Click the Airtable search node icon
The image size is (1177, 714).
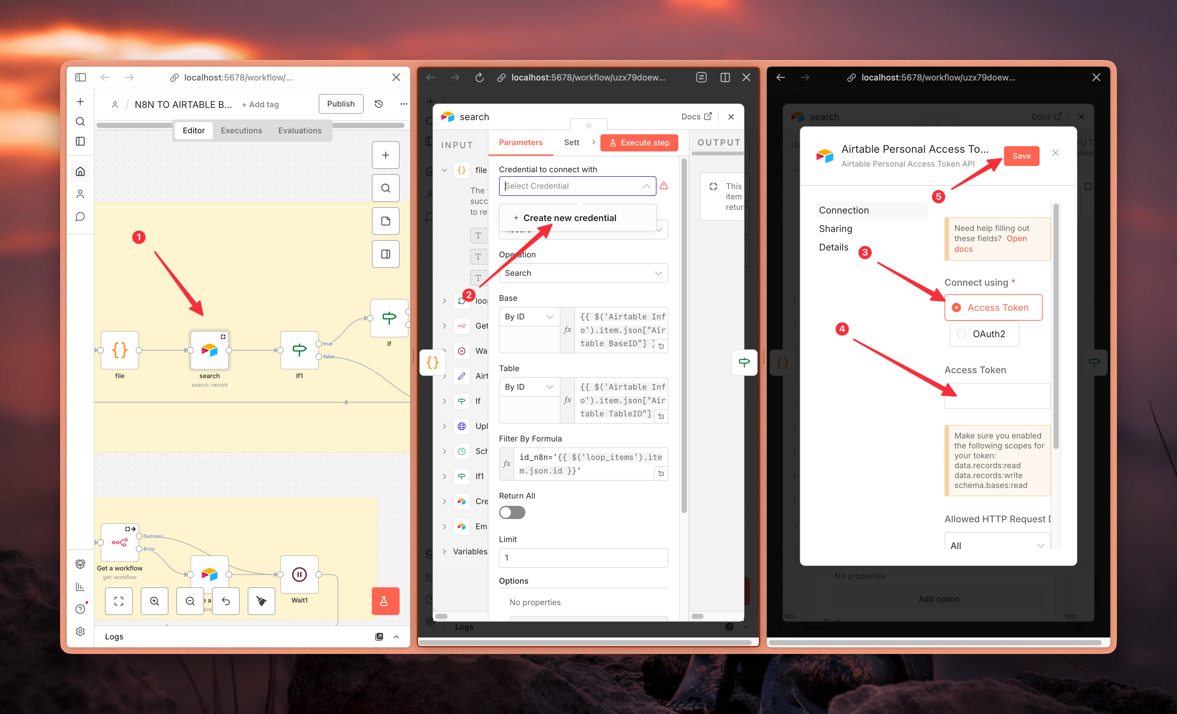coord(209,350)
